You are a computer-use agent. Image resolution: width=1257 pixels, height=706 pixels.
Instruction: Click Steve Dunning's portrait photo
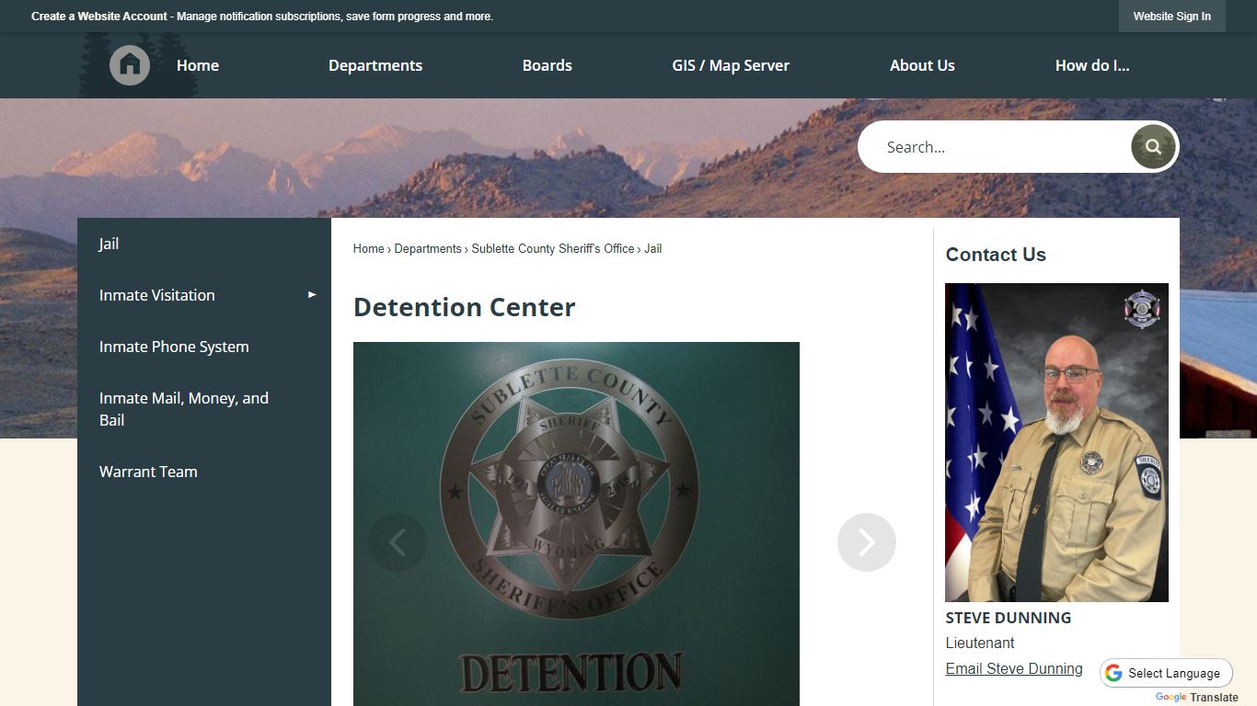[1056, 442]
